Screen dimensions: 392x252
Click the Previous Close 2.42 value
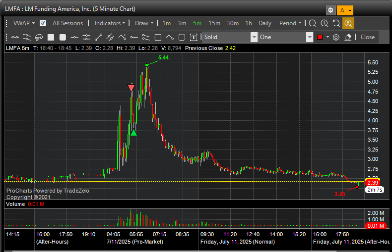tap(230, 48)
